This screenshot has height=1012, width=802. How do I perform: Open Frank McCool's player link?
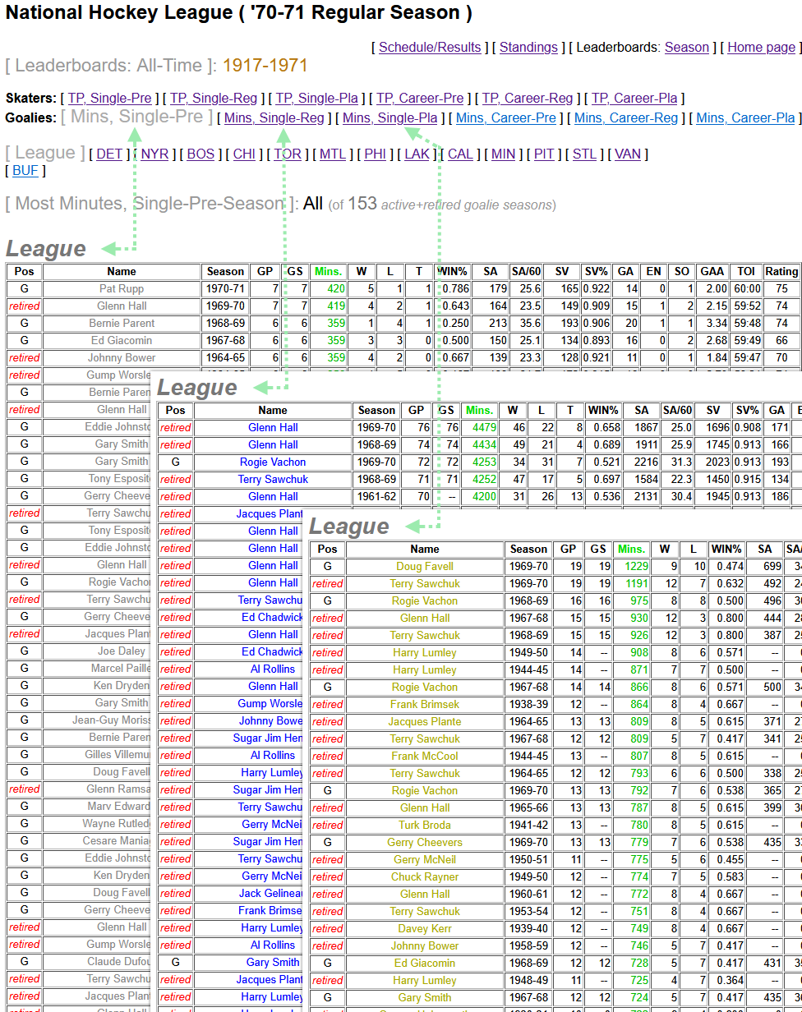[x=425, y=757]
